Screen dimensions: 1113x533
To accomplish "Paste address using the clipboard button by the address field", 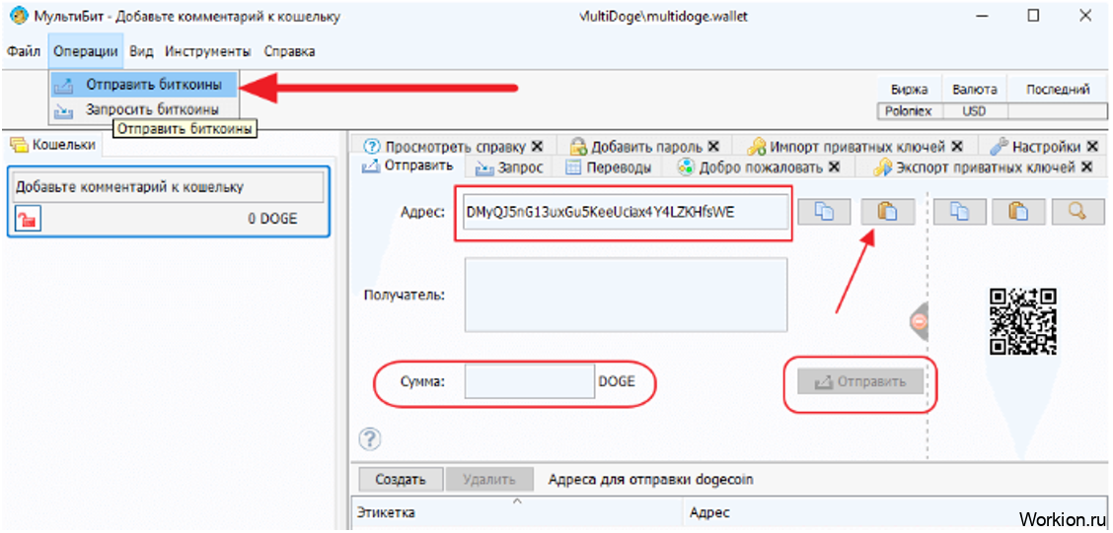I will click(x=888, y=212).
